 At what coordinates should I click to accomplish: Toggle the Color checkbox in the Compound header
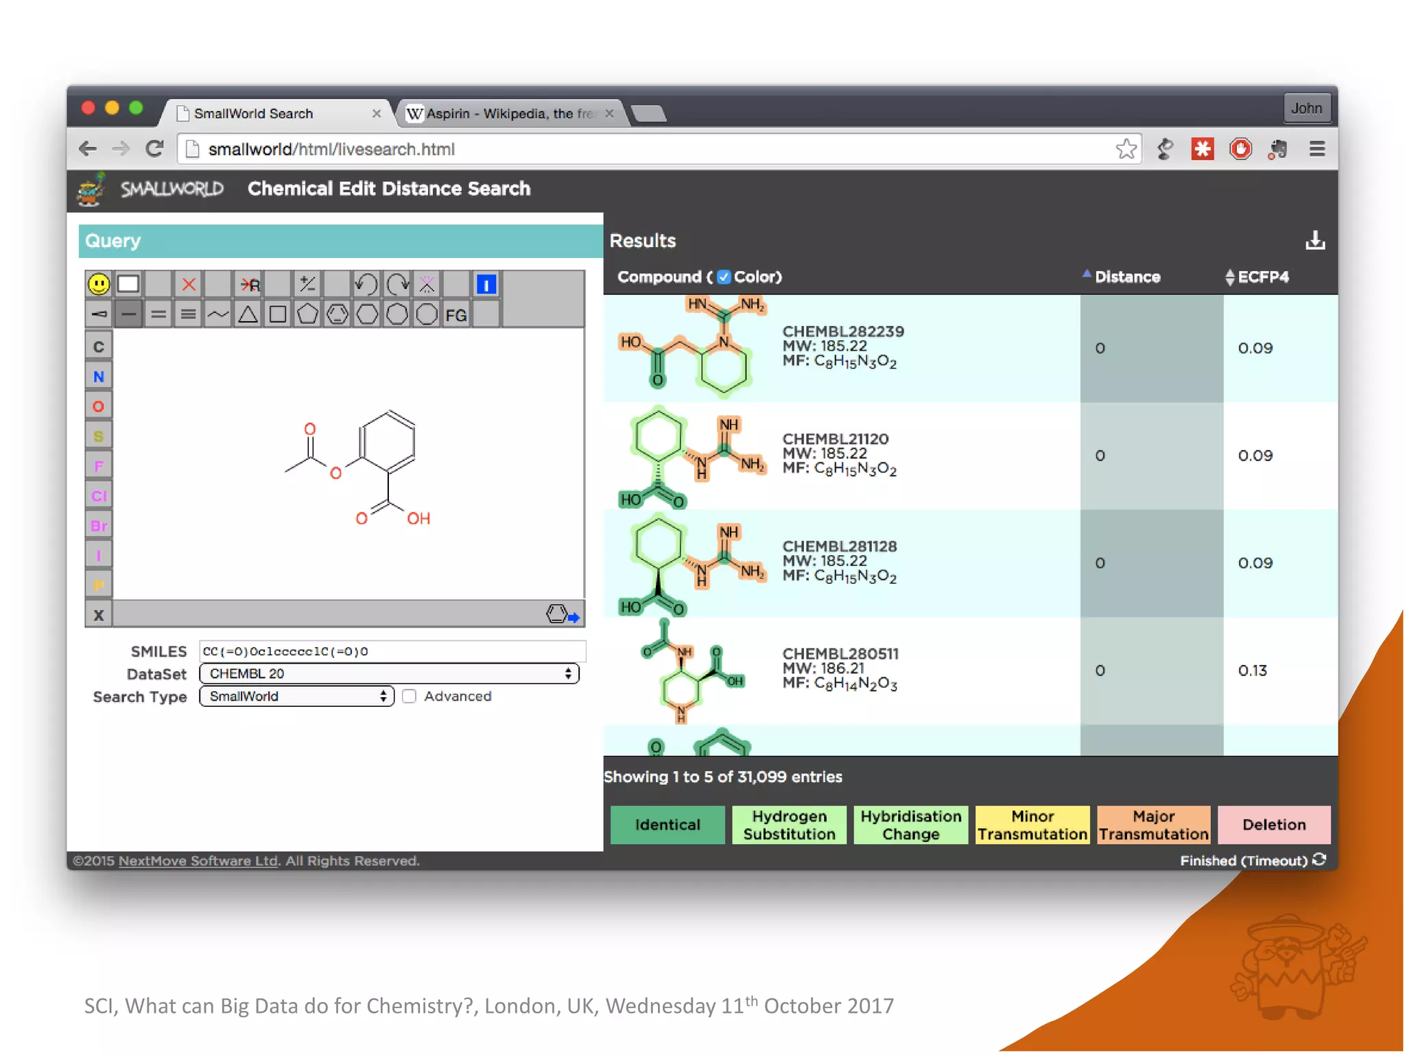724,277
